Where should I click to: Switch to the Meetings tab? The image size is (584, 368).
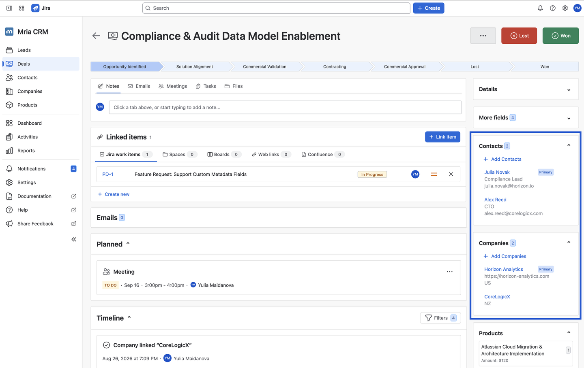click(x=173, y=86)
